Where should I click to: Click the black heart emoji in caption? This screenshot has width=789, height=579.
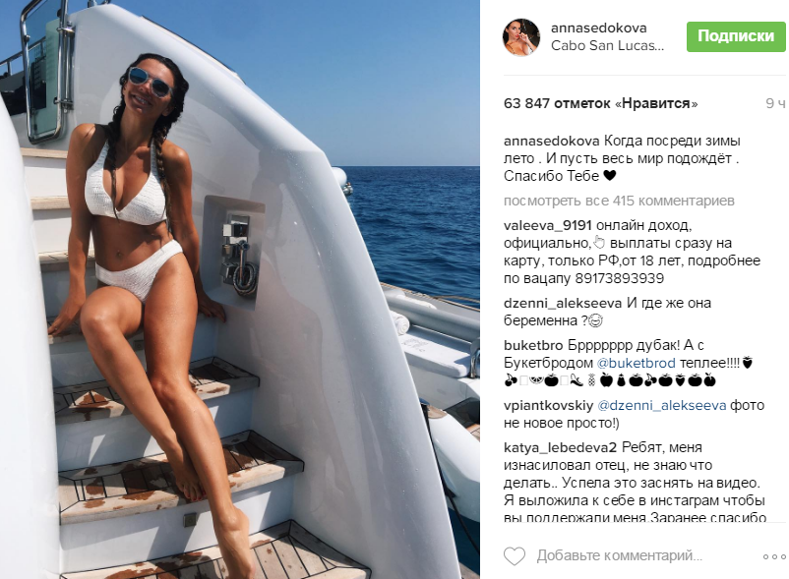click(x=609, y=176)
